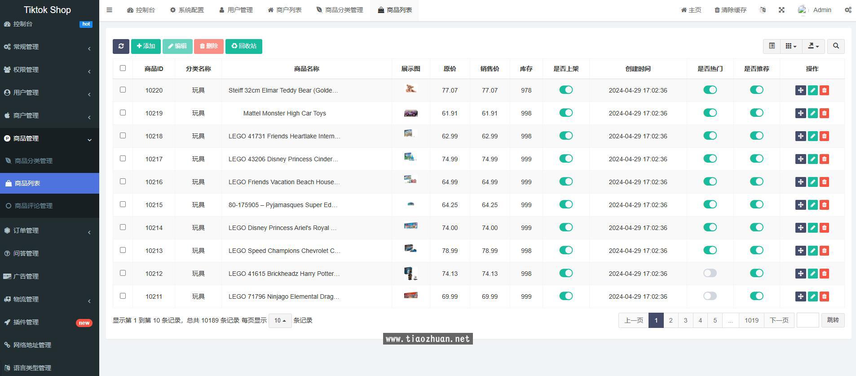The image size is (856, 376).
Task: Open settings cogs icon at far right
Action: pyautogui.click(x=848, y=10)
